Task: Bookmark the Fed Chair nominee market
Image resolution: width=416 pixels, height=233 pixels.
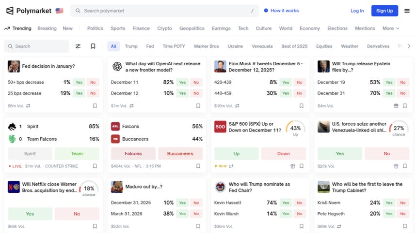Action: (x=302, y=226)
